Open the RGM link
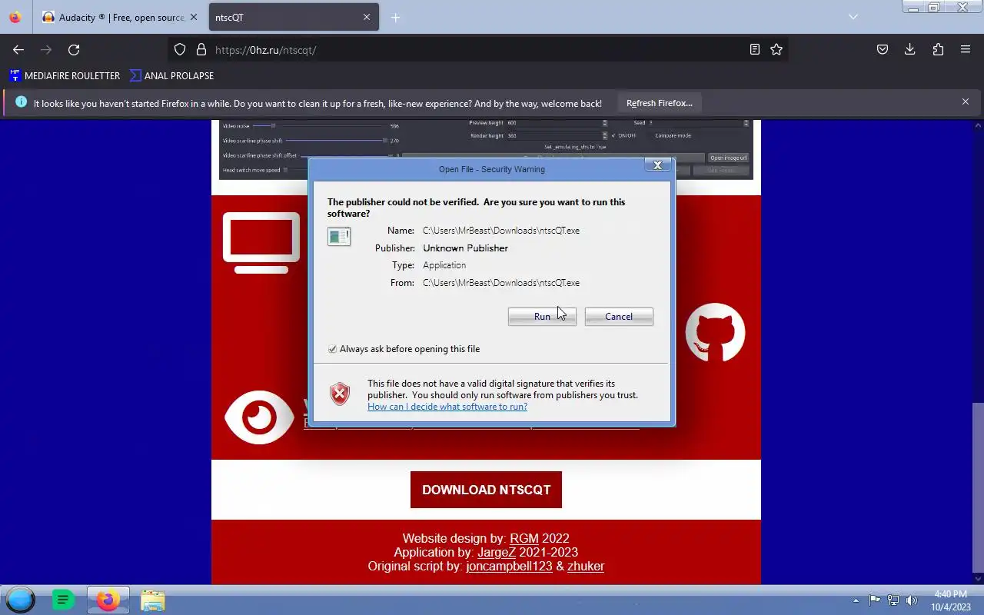 524,538
